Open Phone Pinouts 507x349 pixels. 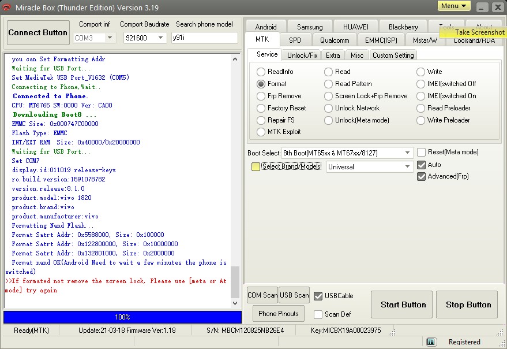(x=279, y=313)
